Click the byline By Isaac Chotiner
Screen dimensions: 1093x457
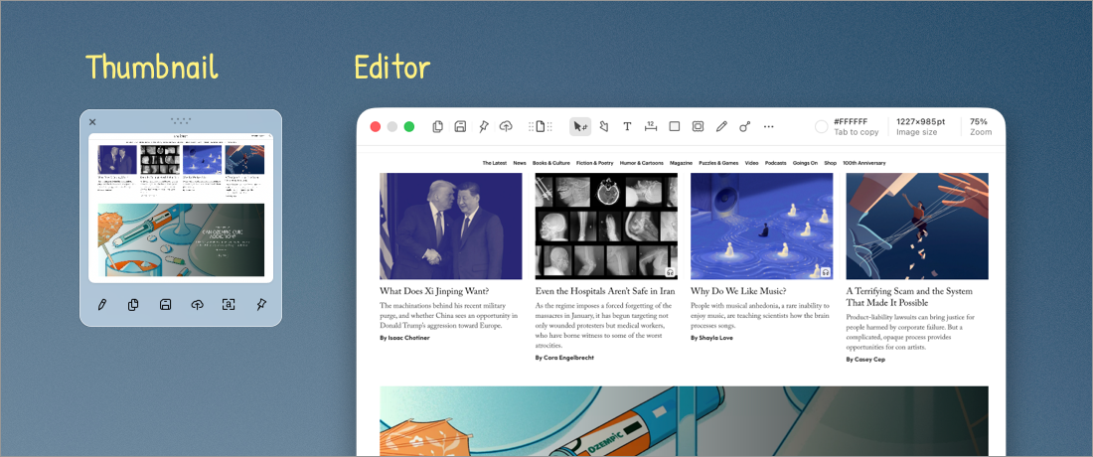[x=405, y=338]
